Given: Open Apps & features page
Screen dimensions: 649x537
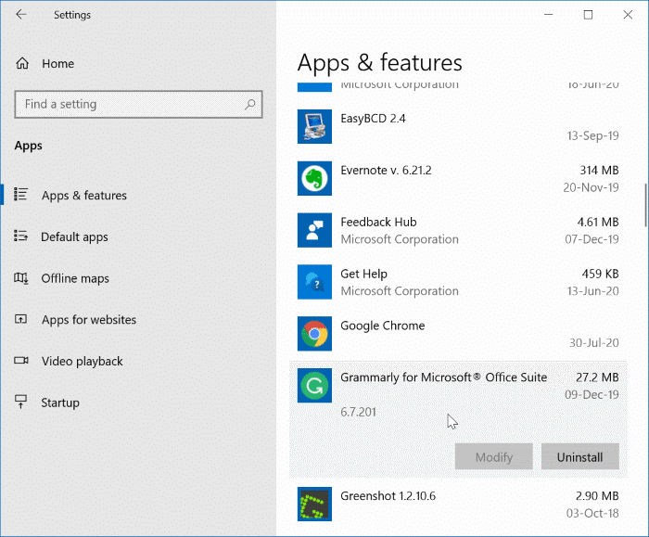Looking at the screenshot, I should tap(84, 195).
